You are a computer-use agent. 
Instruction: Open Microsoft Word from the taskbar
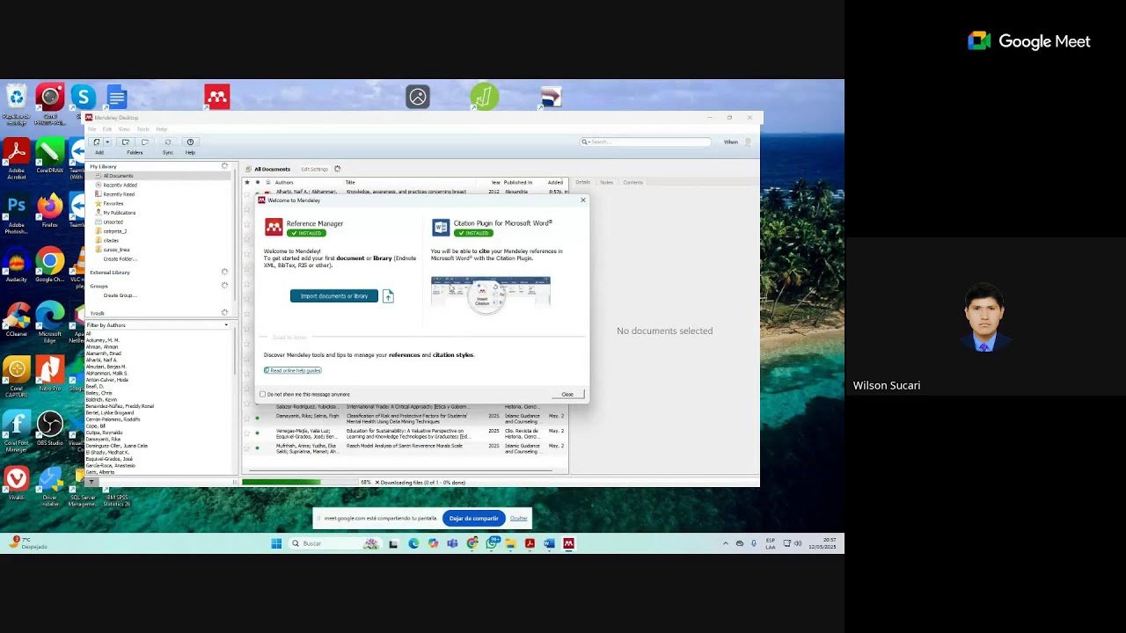[x=549, y=543]
